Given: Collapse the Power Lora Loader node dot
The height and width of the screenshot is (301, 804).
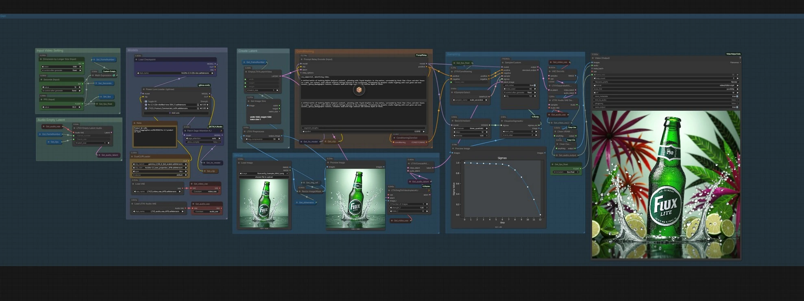Looking at the screenshot, I should click(144, 89).
